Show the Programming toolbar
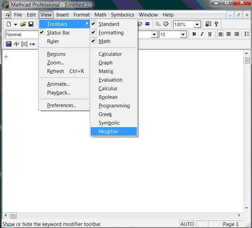 (114, 106)
